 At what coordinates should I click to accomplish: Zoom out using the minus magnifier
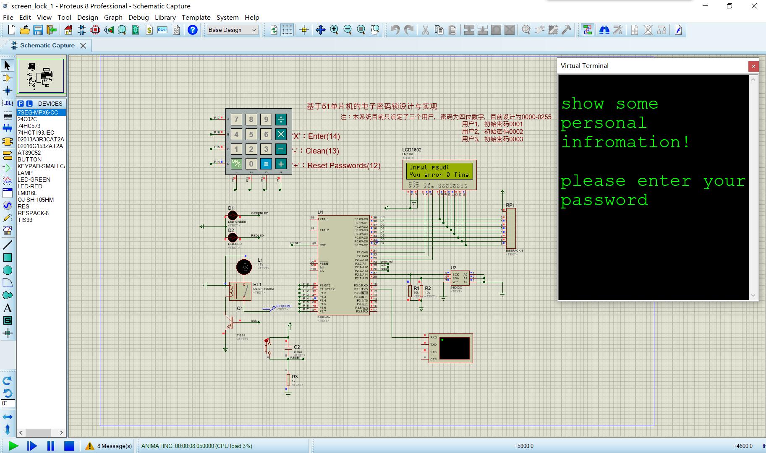pyautogui.click(x=348, y=30)
